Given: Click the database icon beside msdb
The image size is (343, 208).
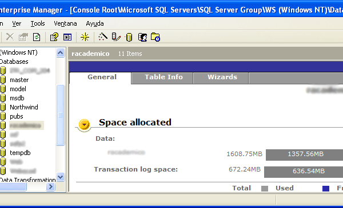Looking at the screenshot, I should 3,98.
